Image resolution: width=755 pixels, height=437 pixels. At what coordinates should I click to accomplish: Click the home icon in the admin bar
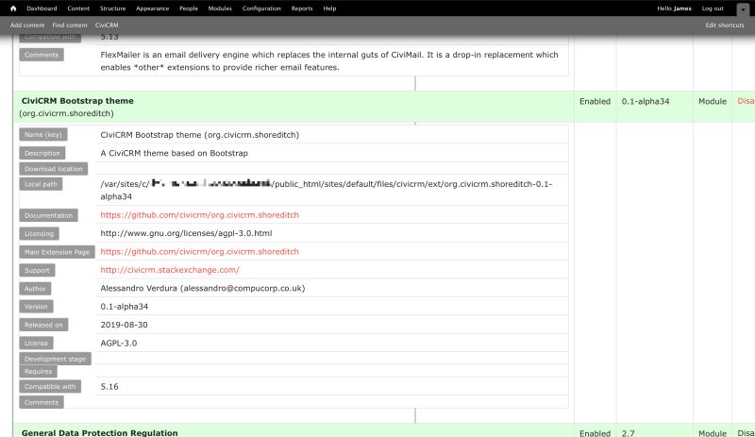pos(13,8)
